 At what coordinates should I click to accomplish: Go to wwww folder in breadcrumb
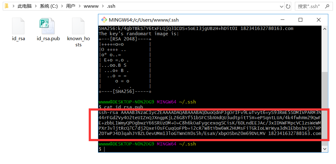point(91,6)
